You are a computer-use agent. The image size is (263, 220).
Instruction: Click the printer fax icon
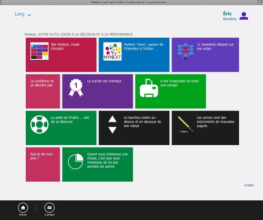(149, 88)
